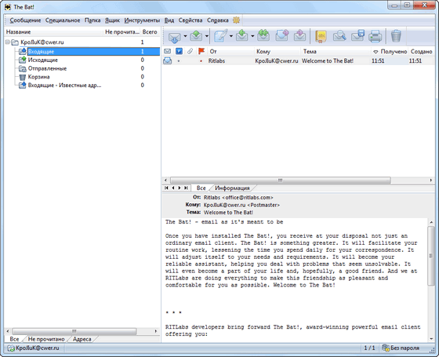Click the Send queued mail icon
Image resolution: width=439 pixels, height=357 pixels.
[196, 36]
